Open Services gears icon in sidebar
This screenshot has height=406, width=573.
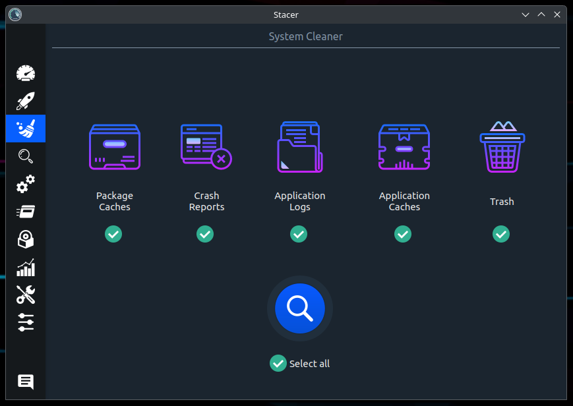(x=26, y=184)
